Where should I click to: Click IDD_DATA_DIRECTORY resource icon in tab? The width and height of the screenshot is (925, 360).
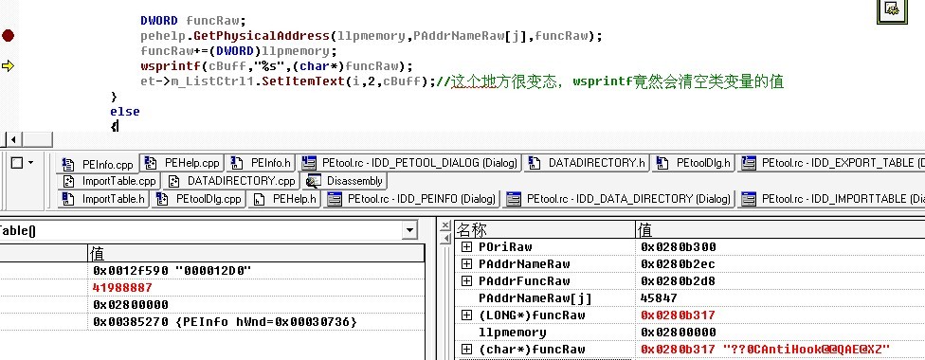pos(514,199)
